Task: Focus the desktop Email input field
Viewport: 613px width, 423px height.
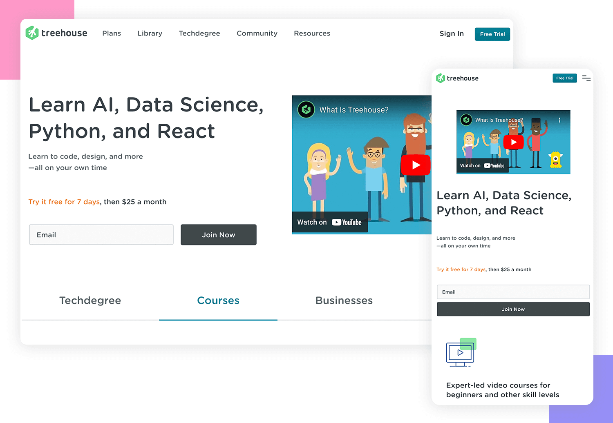Action: click(x=101, y=235)
